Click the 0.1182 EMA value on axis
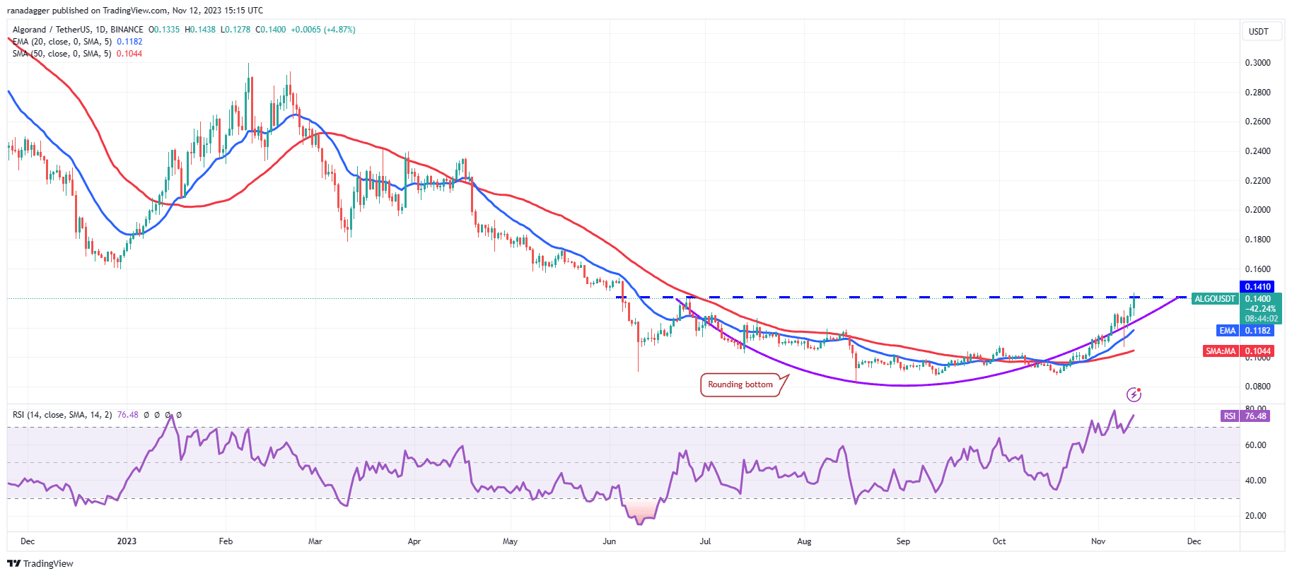This screenshot has width=1292, height=576. 1257,331
